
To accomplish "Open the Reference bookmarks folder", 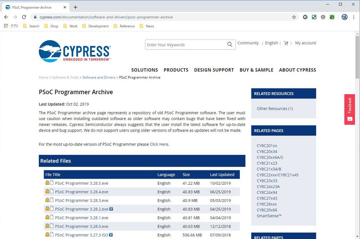I will 124,26.
